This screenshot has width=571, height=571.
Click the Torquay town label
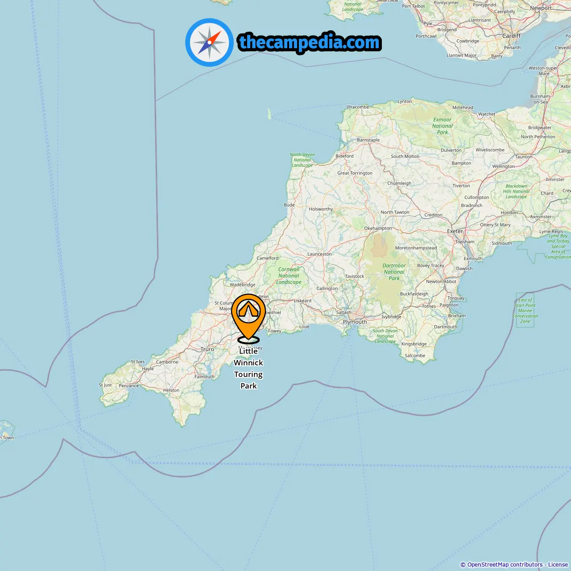click(456, 298)
